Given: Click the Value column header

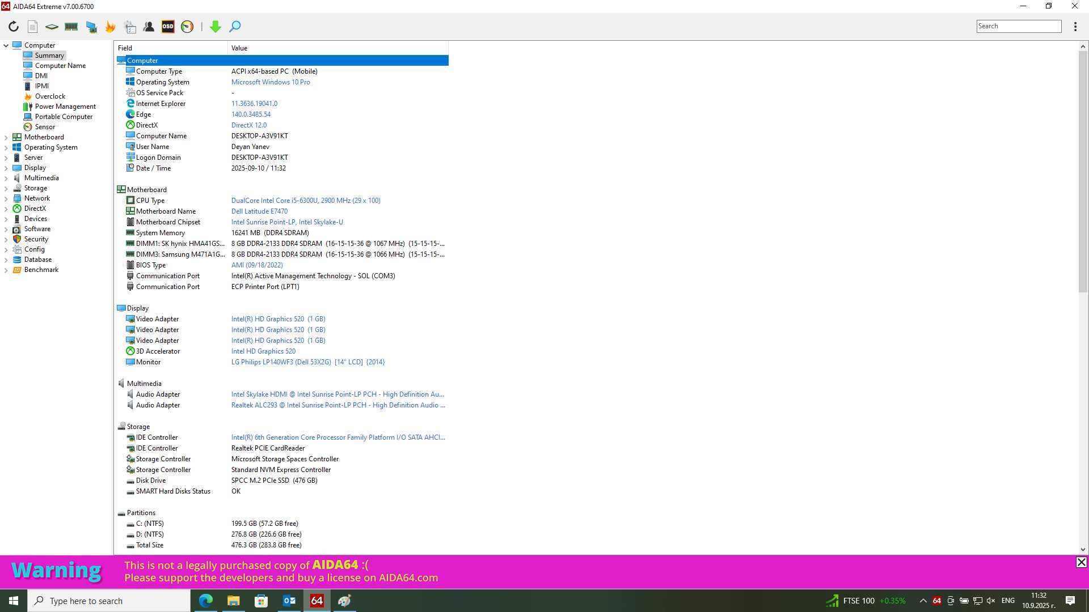Looking at the screenshot, I should tap(338, 48).
